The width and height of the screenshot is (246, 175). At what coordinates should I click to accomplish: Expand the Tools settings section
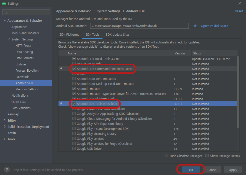[5, 139]
